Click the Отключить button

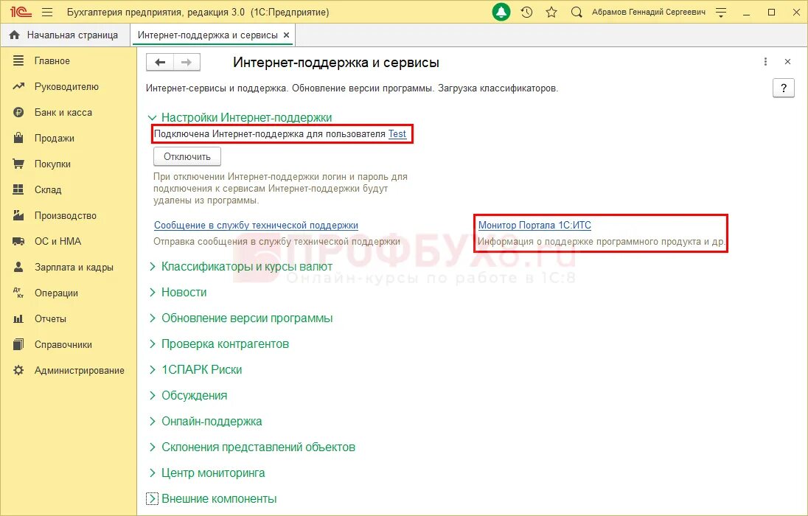187,157
